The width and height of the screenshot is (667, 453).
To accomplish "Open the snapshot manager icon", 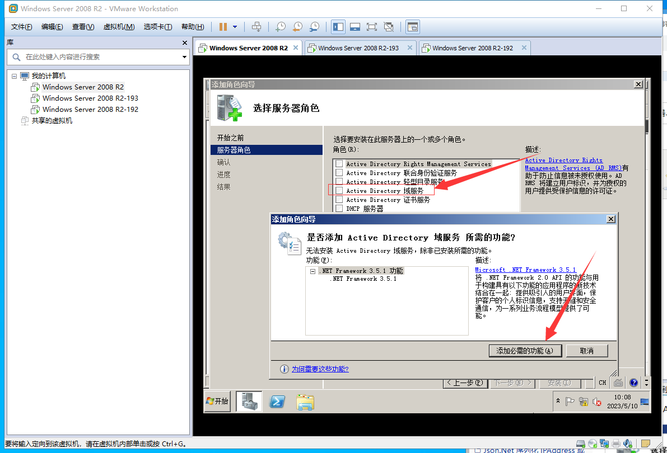I will [314, 27].
